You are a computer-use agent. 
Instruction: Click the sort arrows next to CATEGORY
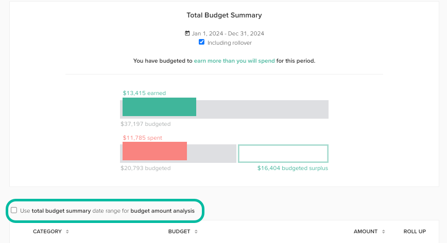67,232
